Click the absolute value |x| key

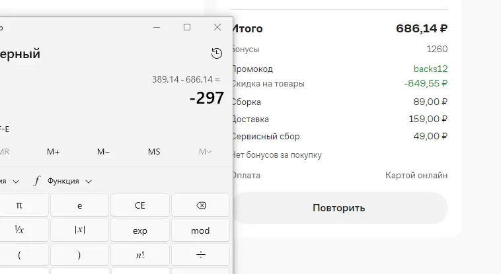[x=79, y=230]
